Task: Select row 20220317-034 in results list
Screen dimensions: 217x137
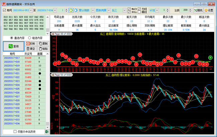Action: [24, 123]
